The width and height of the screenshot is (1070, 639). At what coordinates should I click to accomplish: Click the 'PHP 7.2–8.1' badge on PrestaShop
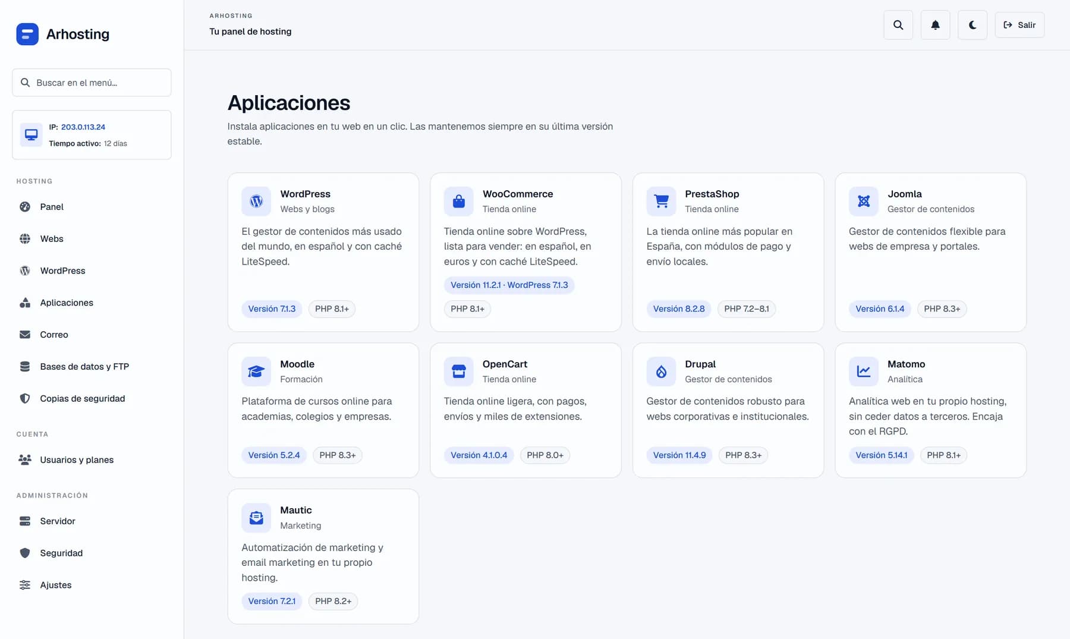tap(747, 309)
